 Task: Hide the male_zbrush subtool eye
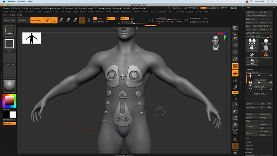tap(271, 76)
